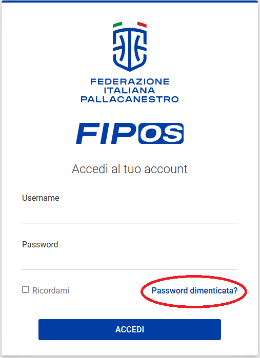Click the FIPOS logo
The width and height of the screenshot is (260, 358).
pos(130,133)
